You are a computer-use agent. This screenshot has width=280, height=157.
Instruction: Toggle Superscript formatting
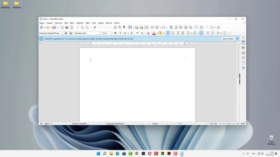tap(137, 33)
